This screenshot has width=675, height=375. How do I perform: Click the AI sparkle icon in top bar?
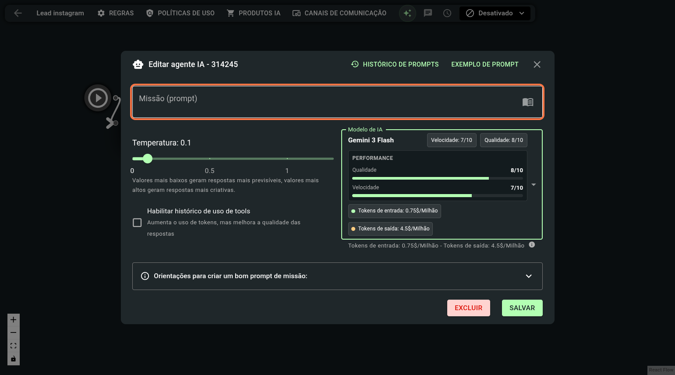coord(407,13)
